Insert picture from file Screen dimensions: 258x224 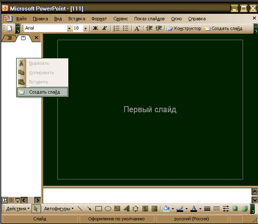154,209
